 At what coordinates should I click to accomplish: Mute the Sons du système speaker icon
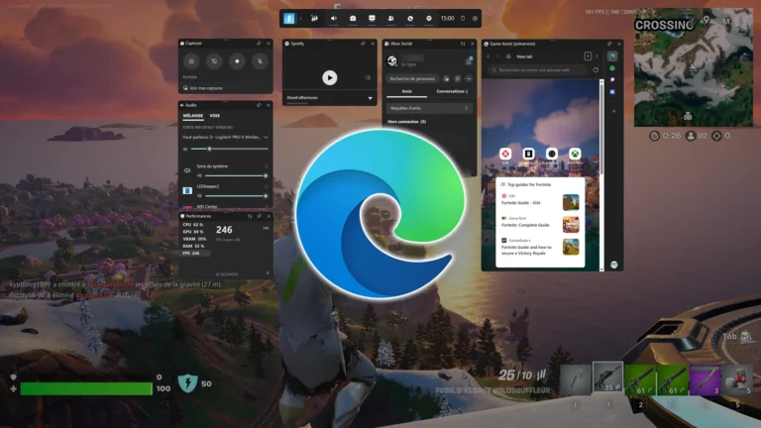[187, 170]
